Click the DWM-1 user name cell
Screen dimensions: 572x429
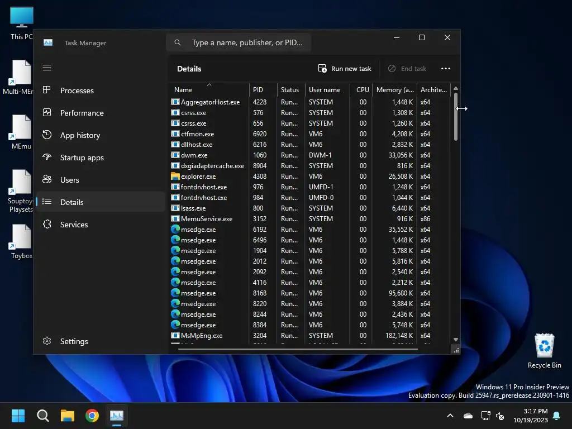320,155
